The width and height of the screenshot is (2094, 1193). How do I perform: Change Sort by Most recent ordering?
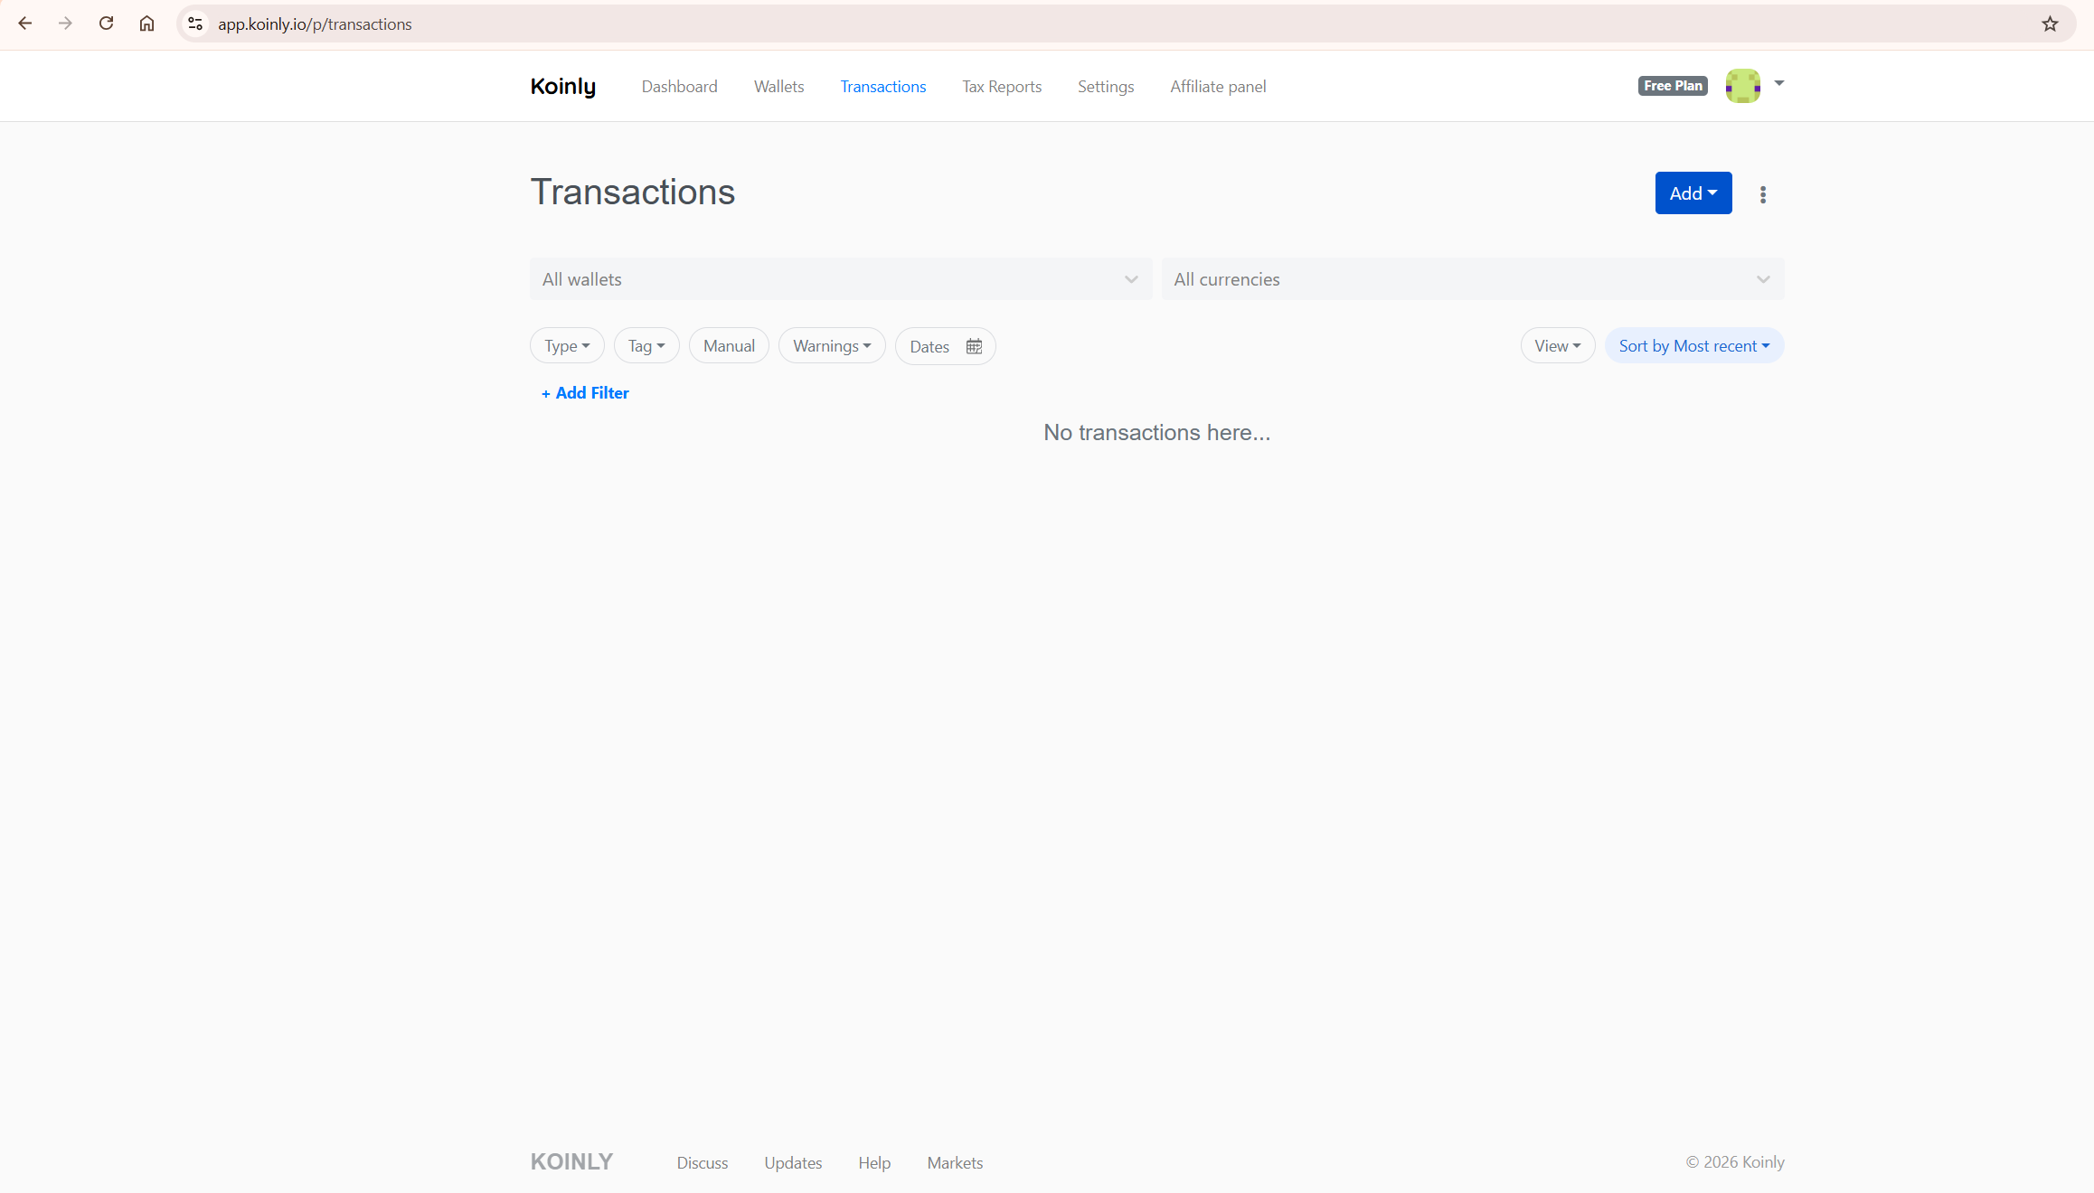click(x=1693, y=345)
